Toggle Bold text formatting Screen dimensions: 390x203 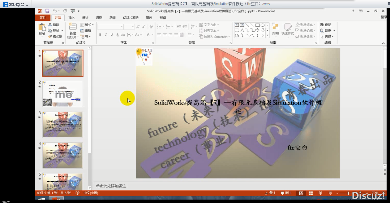(100, 35)
